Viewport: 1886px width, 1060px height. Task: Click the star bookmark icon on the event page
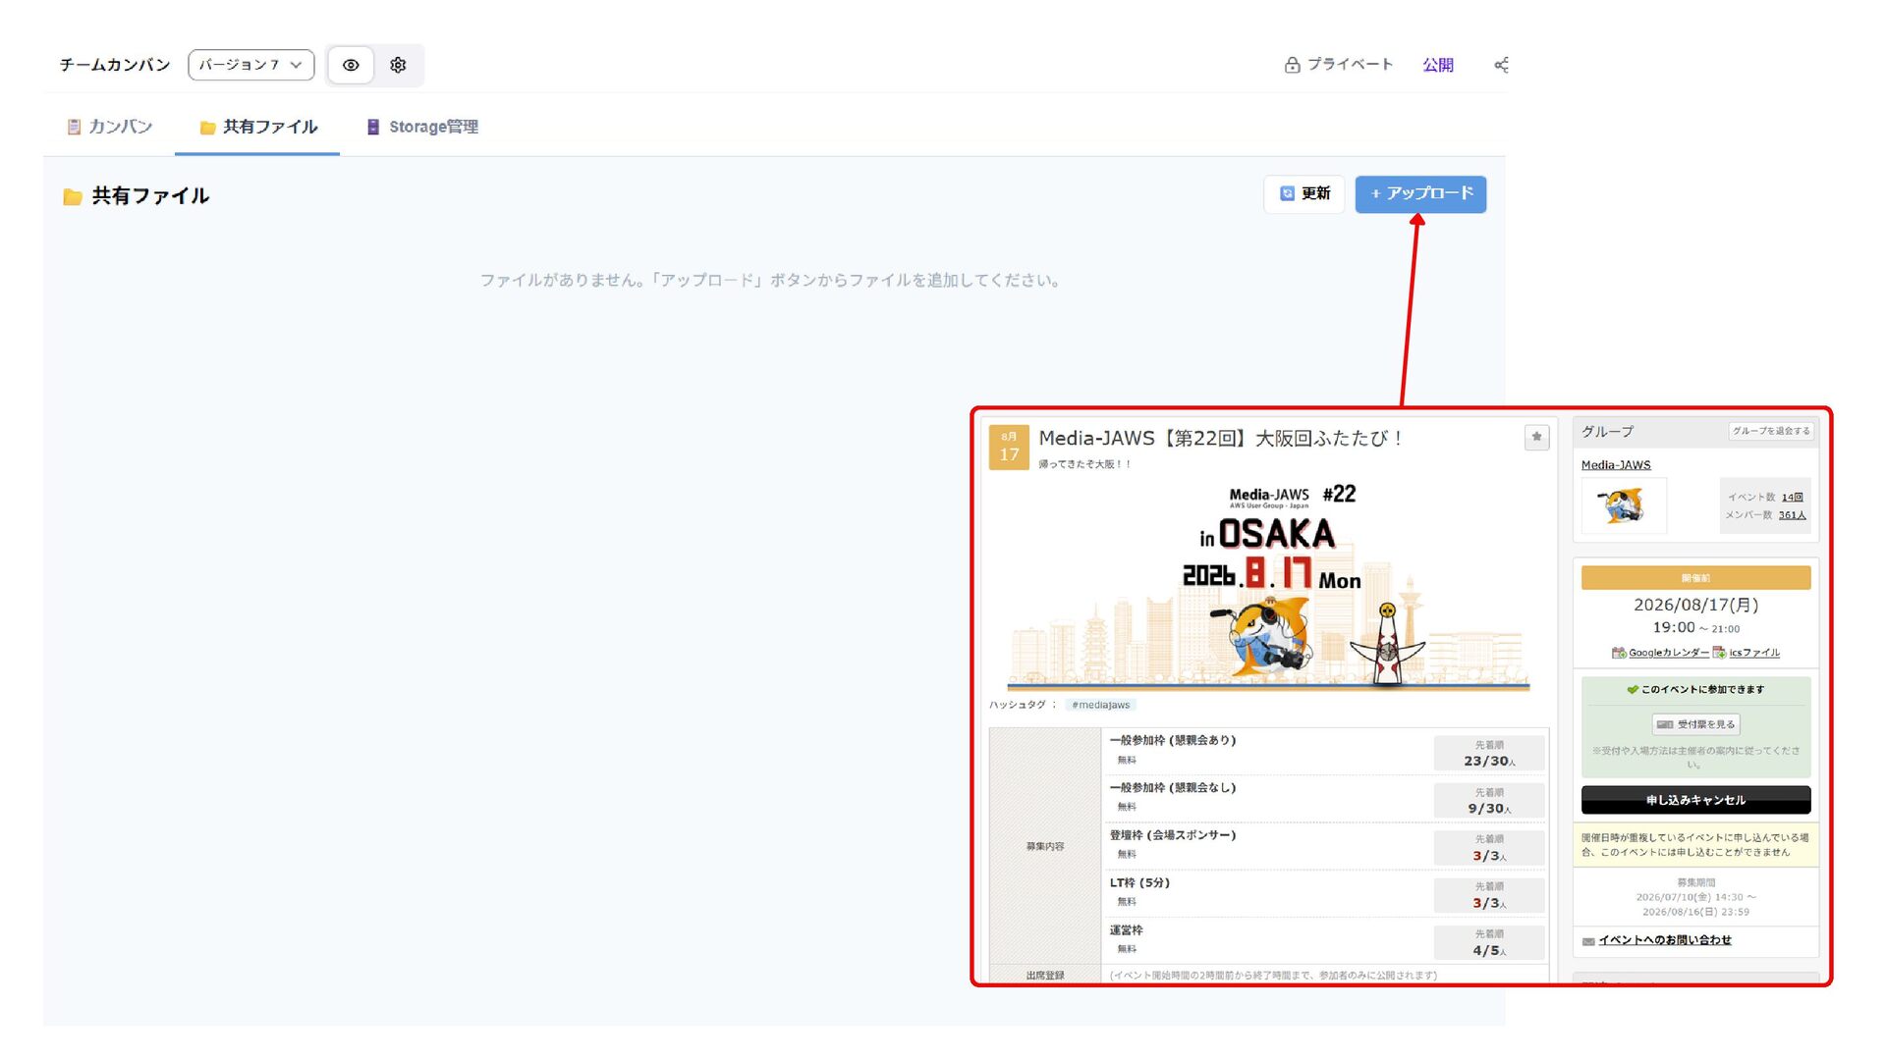tap(1536, 438)
